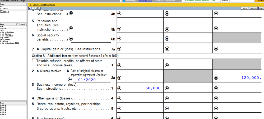Click the search text field
The width and height of the screenshot is (264, 119).
coord(242,1)
